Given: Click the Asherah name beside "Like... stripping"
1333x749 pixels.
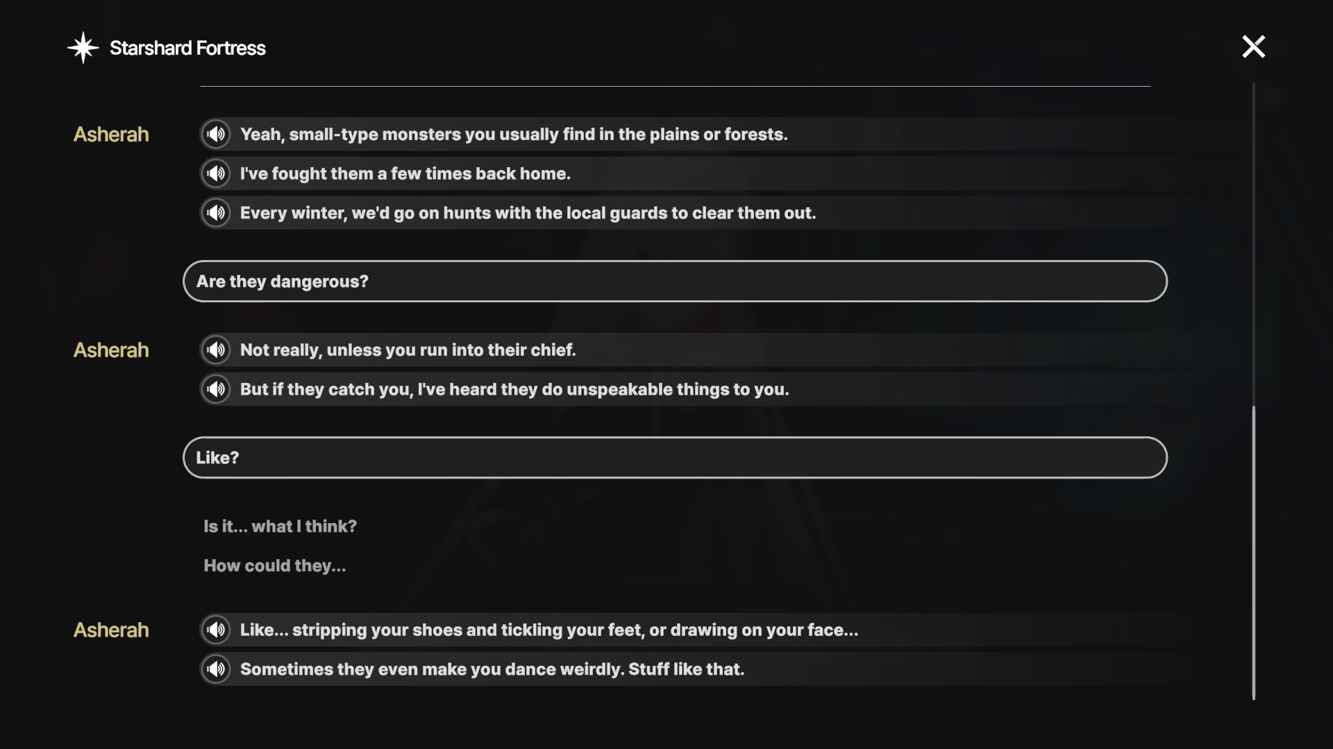Looking at the screenshot, I should (111, 630).
